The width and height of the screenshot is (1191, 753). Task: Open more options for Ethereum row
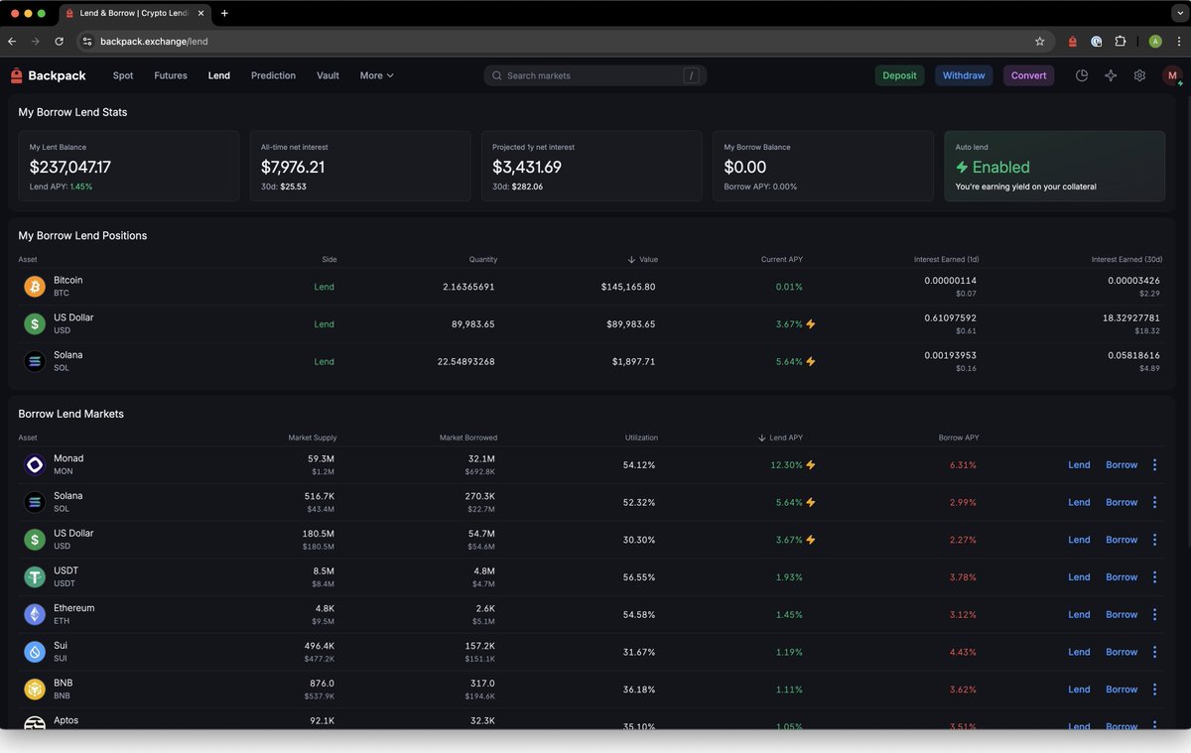click(1154, 614)
